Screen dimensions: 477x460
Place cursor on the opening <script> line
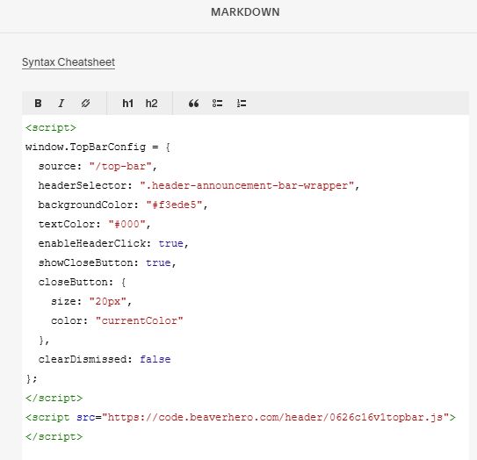(x=51, y=127)
